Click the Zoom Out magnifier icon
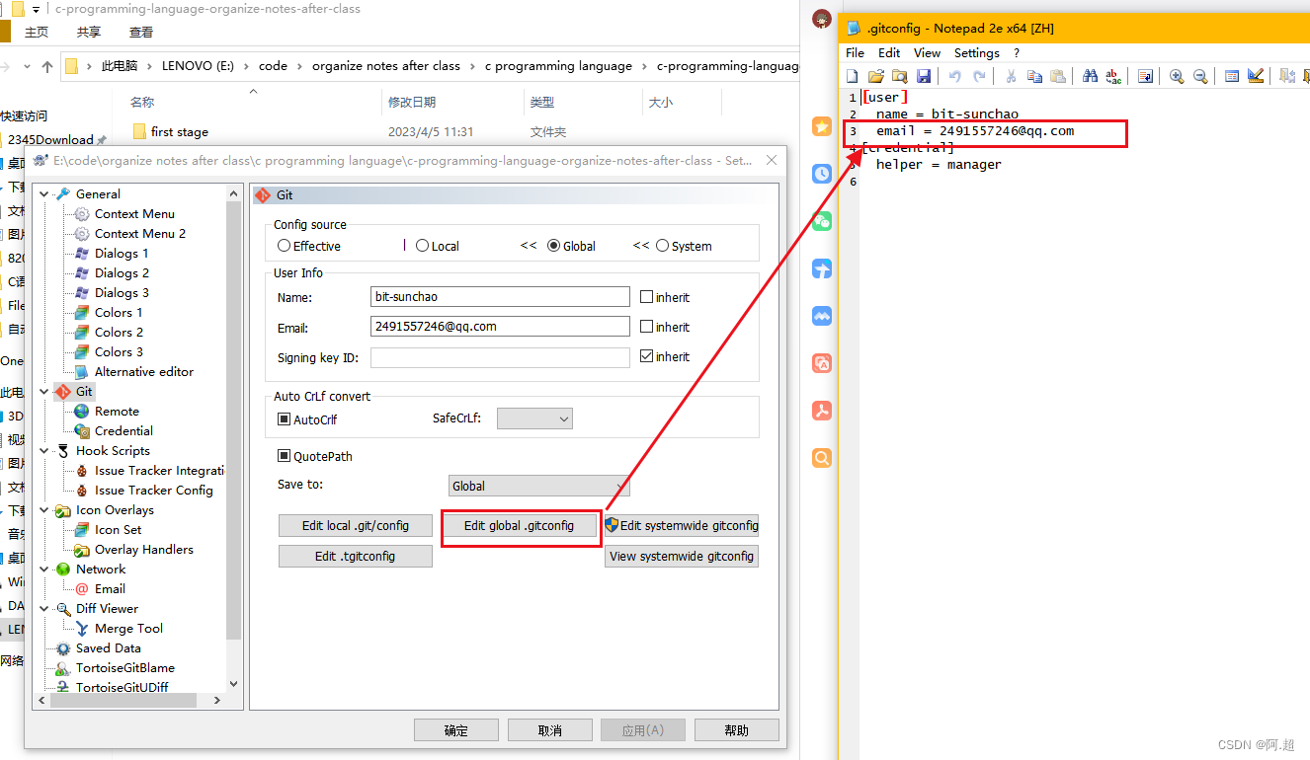Image resolution: width=1310 pixels, height=760 pixels. coord(1200,76)
